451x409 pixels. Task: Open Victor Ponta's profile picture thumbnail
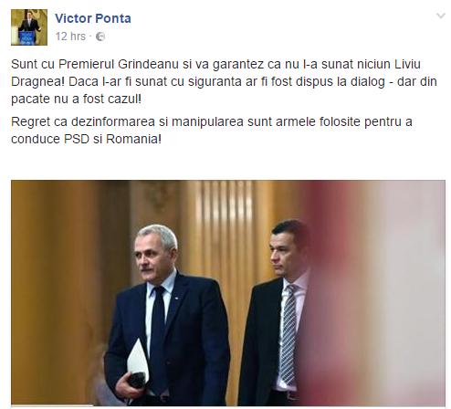click(29, 27)
